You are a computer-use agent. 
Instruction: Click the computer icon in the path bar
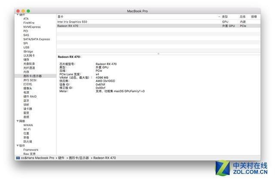click(18, 158)
